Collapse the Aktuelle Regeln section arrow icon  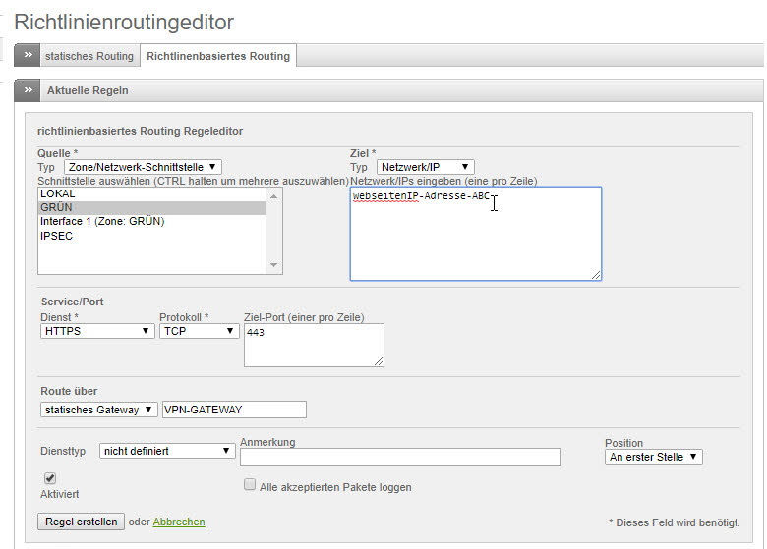pos(28,90)
